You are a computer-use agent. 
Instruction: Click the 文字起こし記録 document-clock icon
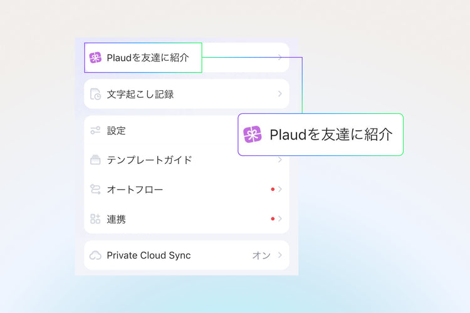(x=95, y=95)
